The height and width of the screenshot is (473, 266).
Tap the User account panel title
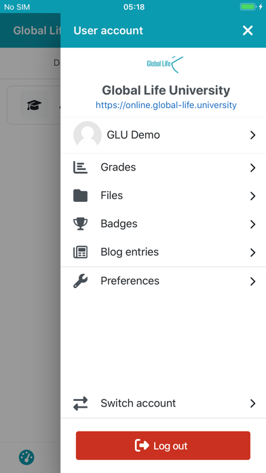(108, 31)
